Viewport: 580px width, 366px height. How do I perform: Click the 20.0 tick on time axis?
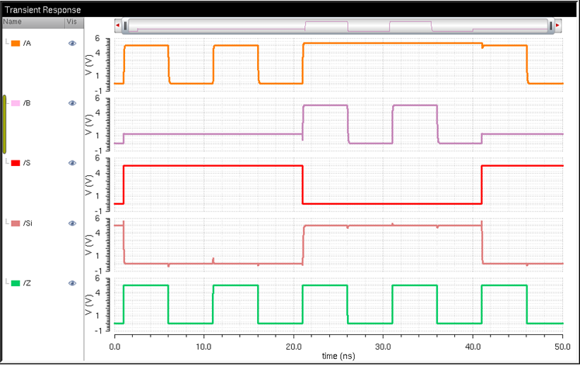[293, 347]
